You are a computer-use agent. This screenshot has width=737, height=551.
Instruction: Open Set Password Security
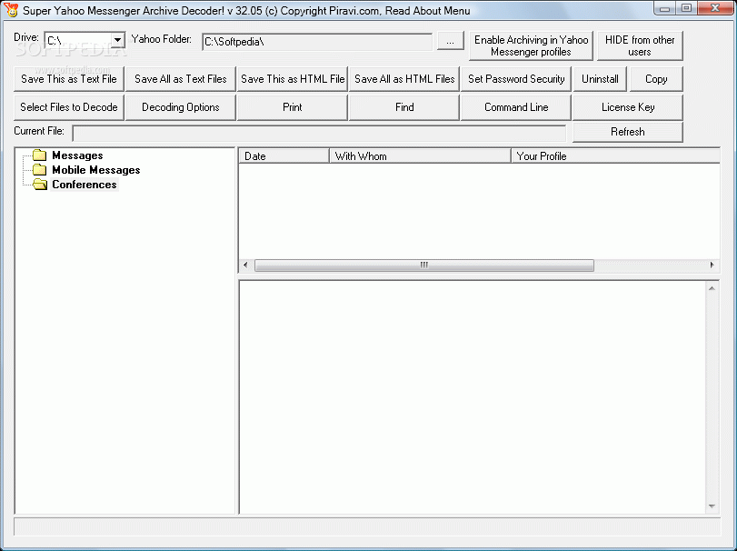[516, 79]
